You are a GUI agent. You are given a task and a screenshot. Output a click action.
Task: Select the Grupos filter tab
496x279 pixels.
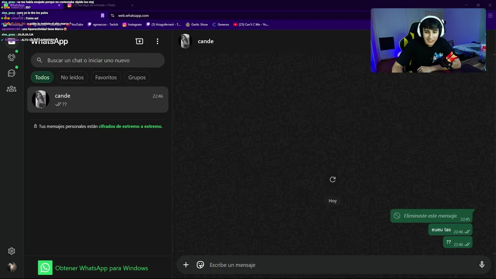137,77
